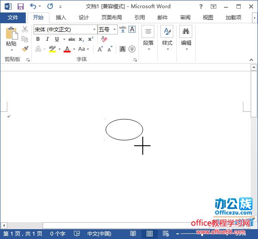Switch to the 视图 tab
258x239 pixels.
click(208, 18)
